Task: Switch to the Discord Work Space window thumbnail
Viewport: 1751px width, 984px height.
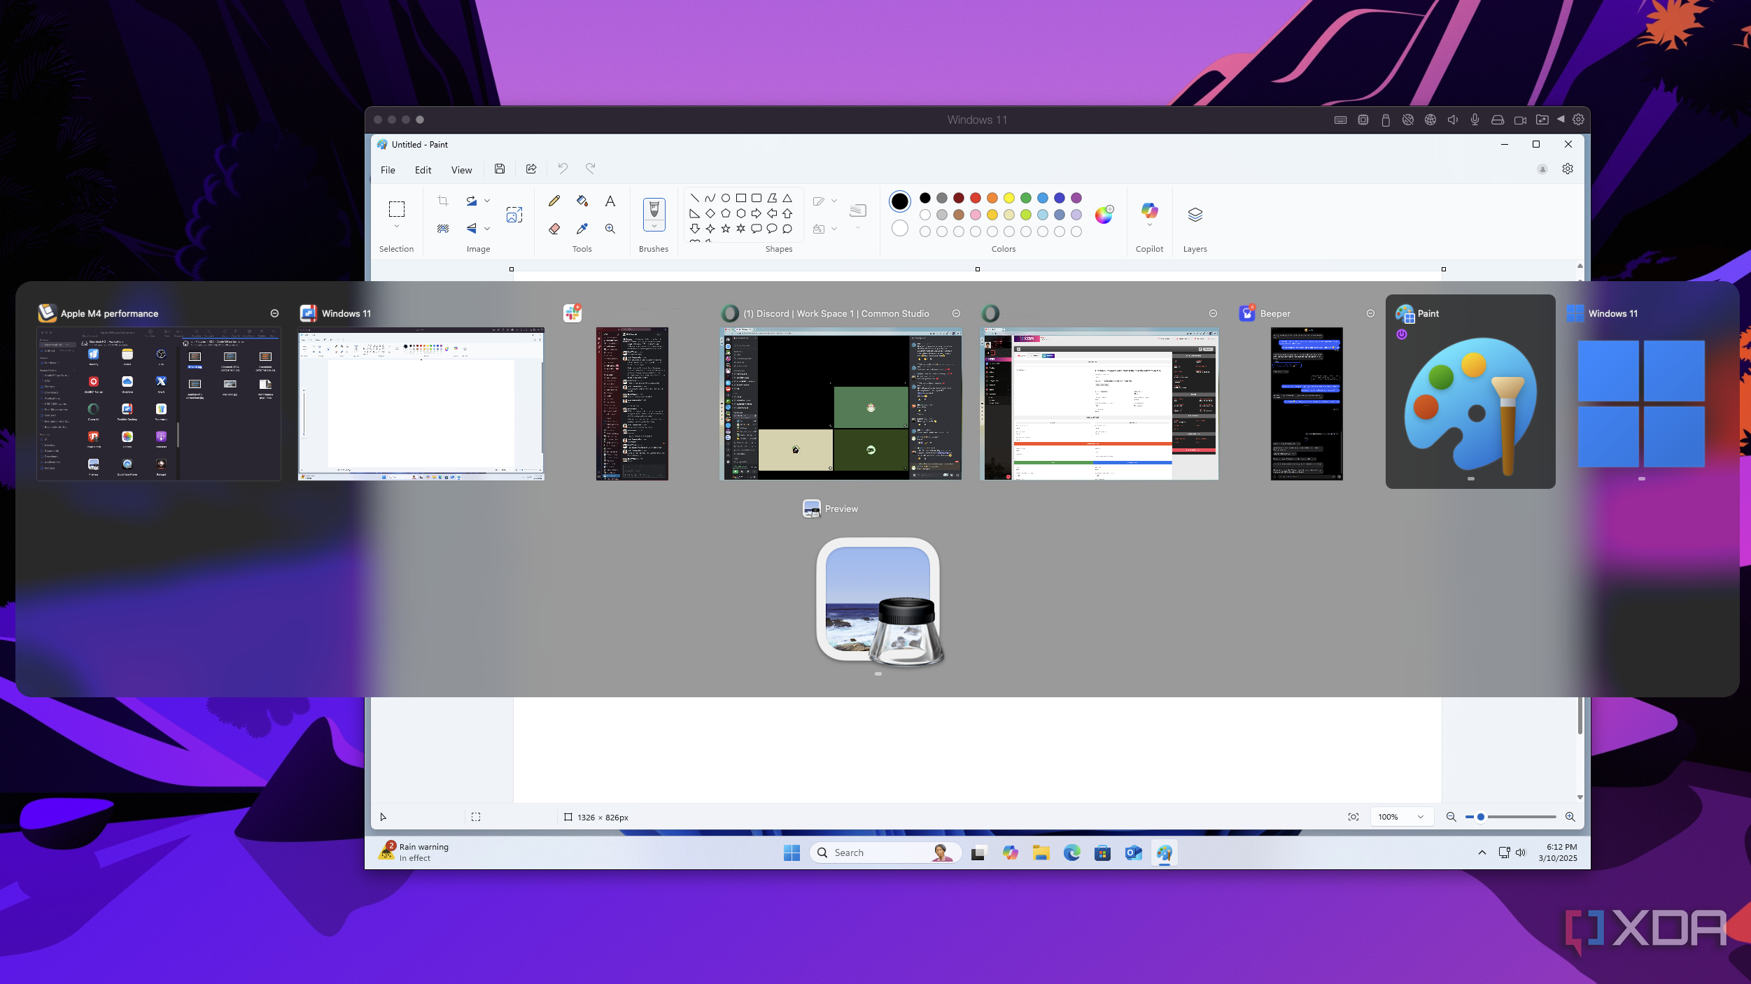Action: tap(841, 404)
